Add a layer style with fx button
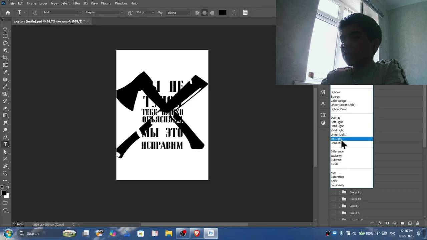Image resolution: width=427 pixels, height=240 pixels. pos(380,223)
